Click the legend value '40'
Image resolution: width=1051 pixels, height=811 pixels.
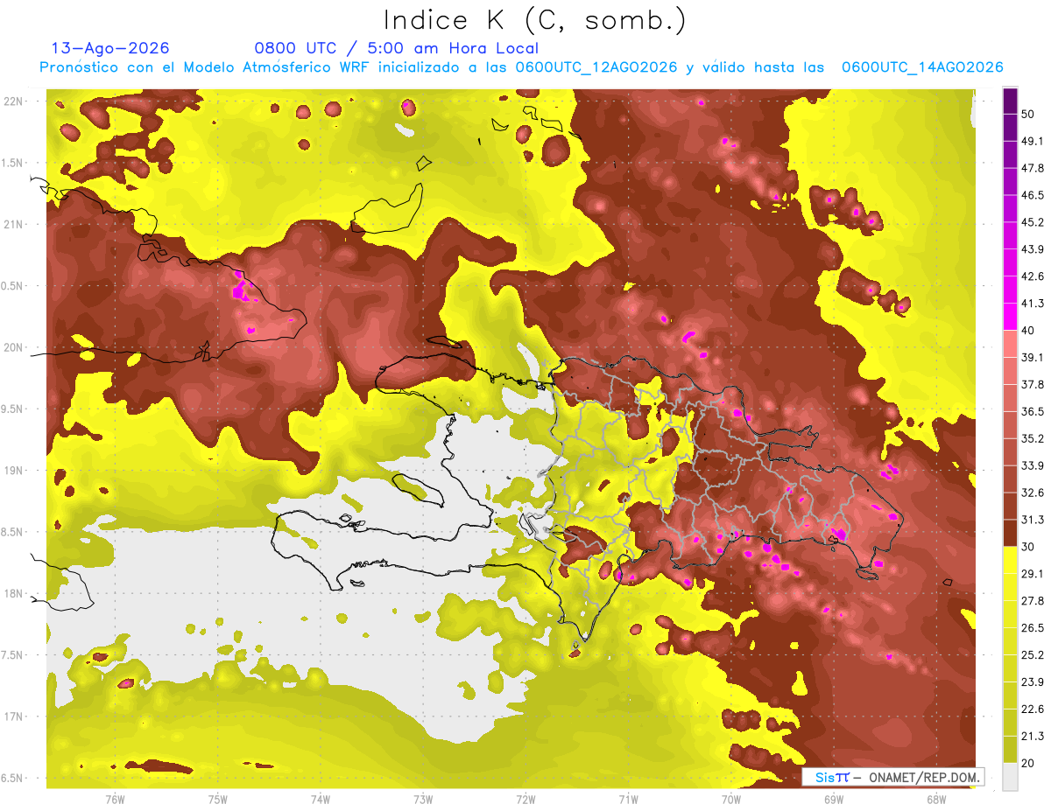pyautogui.click(x=1028, y=331)
